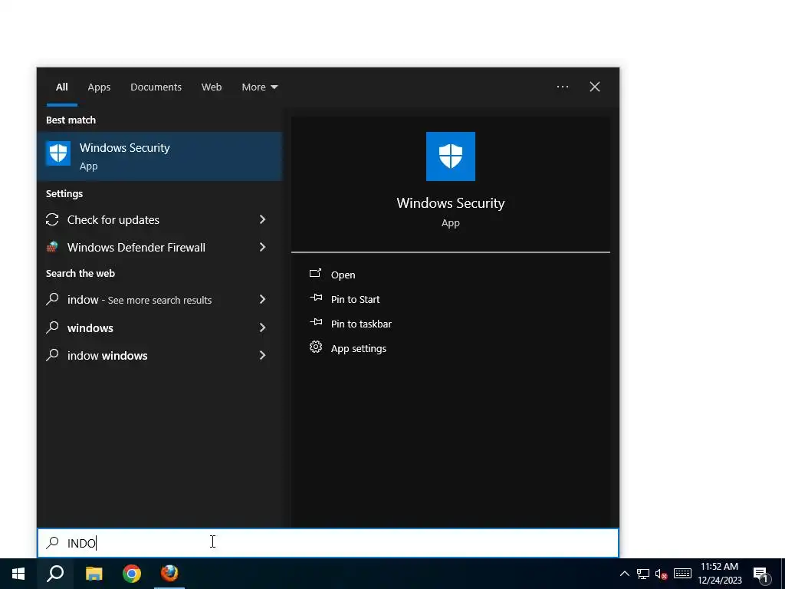This screenshot has width=785, height=589.
Task: Open the Windows Start menu
Action: (18, 574)
